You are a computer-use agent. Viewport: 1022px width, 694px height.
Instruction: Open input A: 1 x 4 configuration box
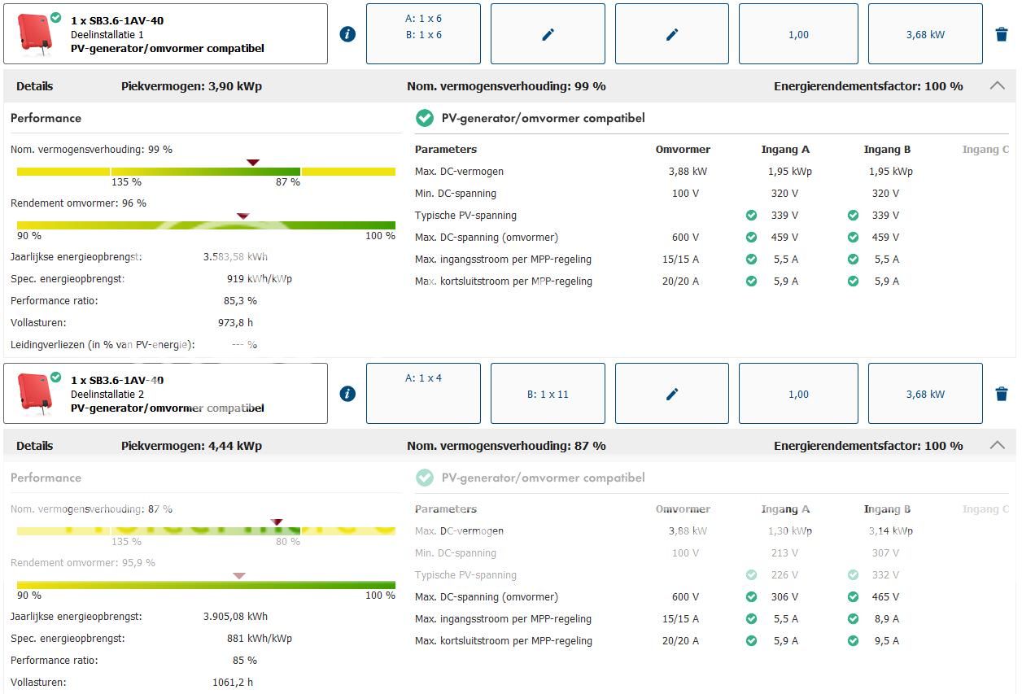(x=423, y=394)
